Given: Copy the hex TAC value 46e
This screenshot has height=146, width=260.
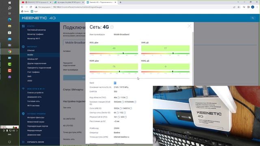Looking at the screenshot, I should tap(118, 98).
